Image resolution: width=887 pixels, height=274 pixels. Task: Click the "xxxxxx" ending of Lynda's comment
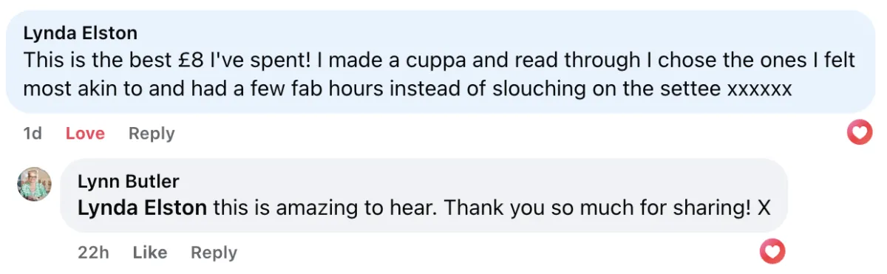[x=760, y=89]
